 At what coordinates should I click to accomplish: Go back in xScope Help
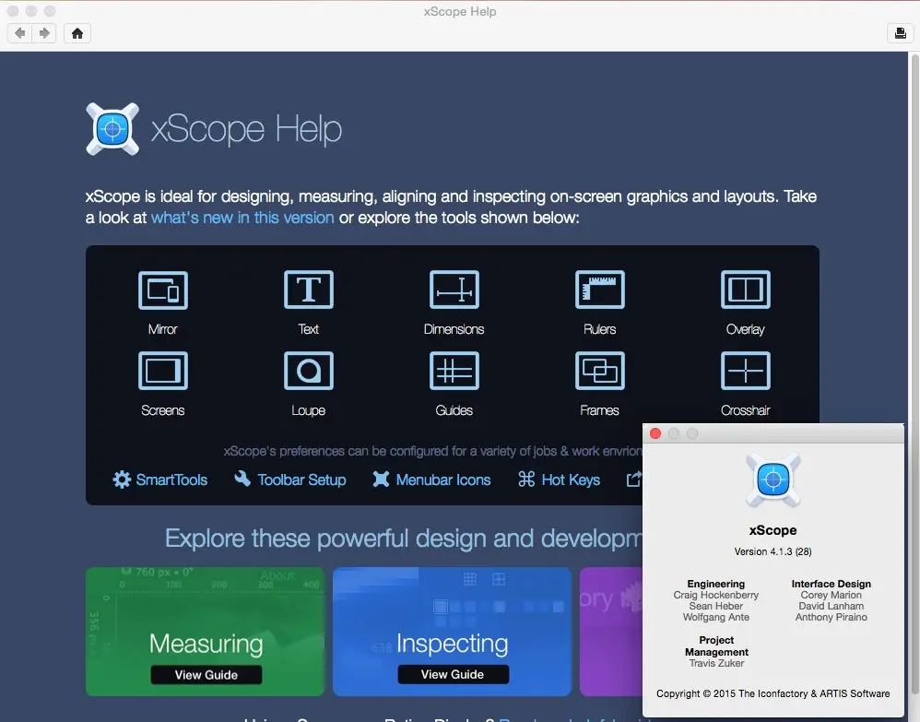[20, 33]
